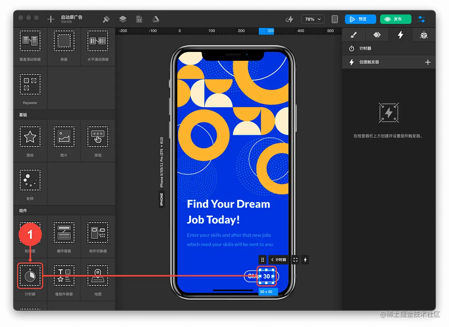
Task: Click the device phone icon in toolbar
Action: [x=335, y=19]
